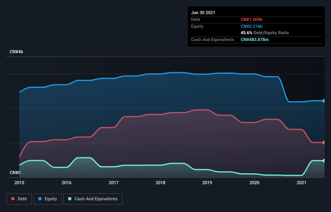Click the 2021 axis label
331x212 pixels.
[x=302, y=183]
